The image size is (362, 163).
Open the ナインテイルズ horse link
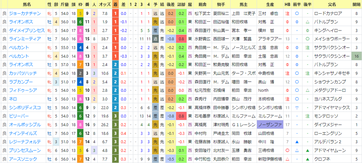[23, 133]
